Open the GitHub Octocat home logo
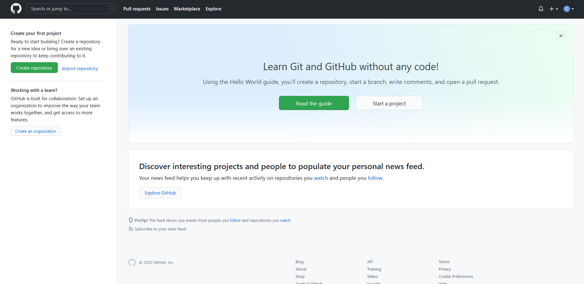The image size is (584, 284). tap(16, 9)
